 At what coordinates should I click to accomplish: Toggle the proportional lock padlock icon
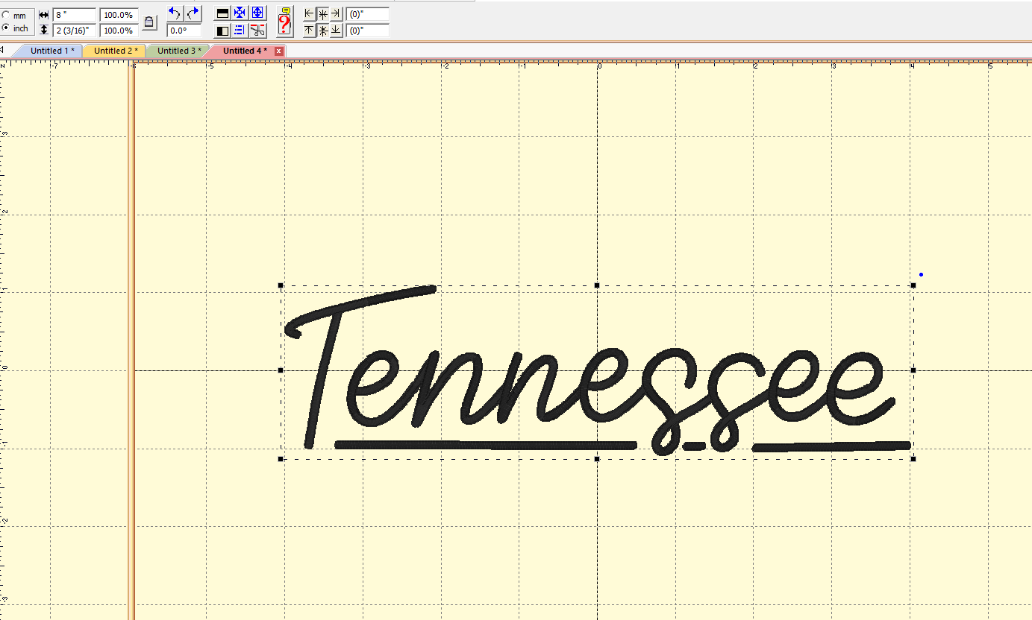149,22
